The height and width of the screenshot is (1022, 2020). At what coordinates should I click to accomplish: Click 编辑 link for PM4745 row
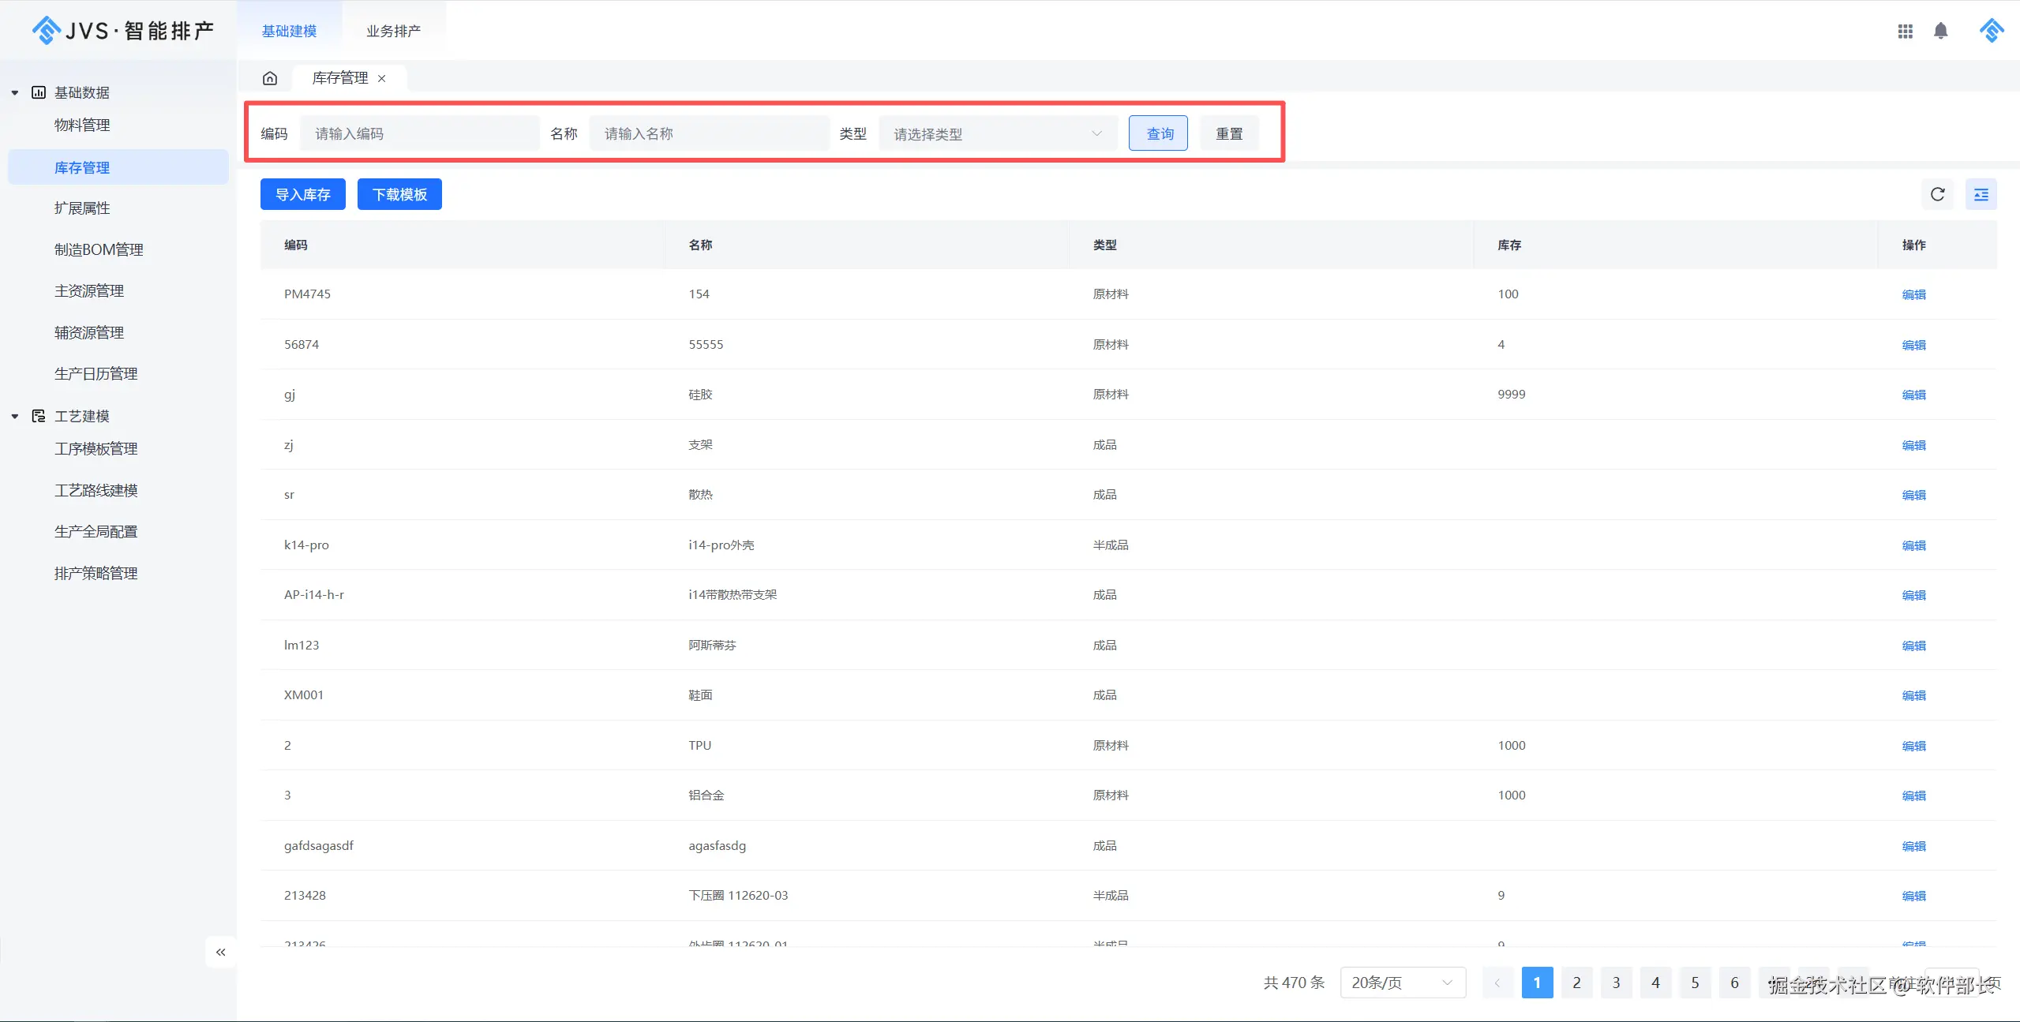[x=1913, y=294]
